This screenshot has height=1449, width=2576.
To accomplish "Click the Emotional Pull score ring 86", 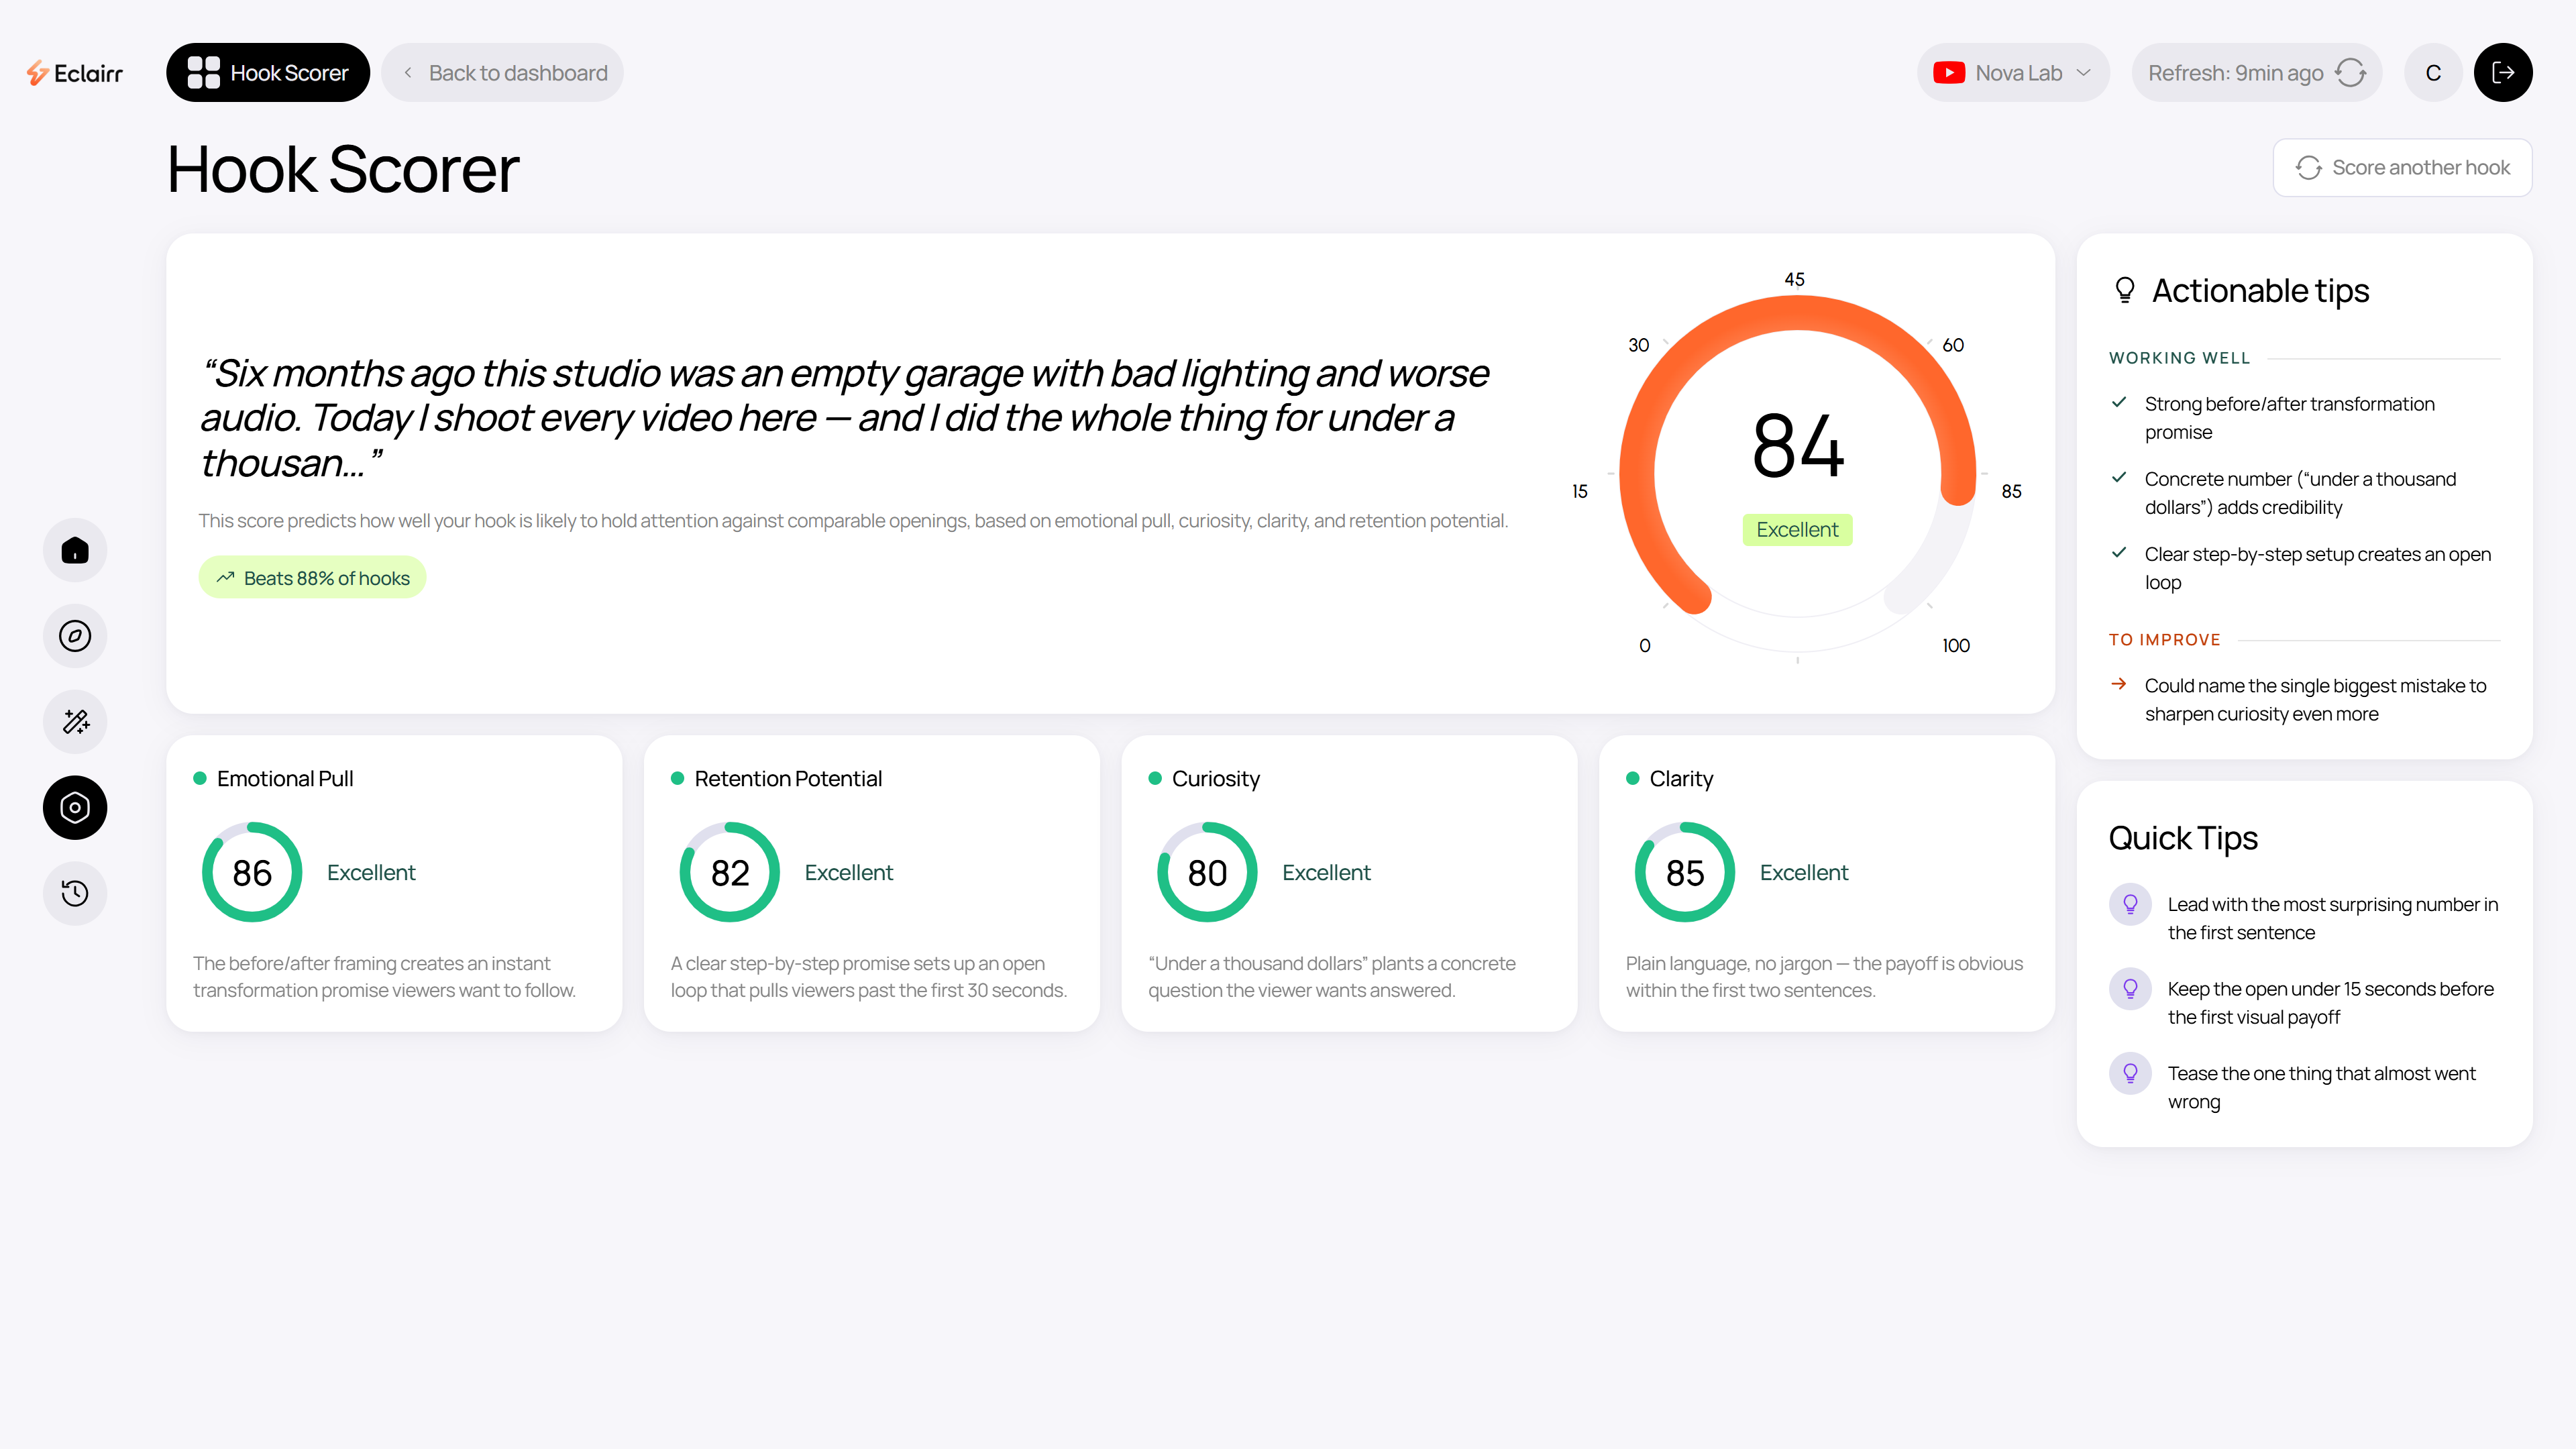I will (x=252, y=872).
